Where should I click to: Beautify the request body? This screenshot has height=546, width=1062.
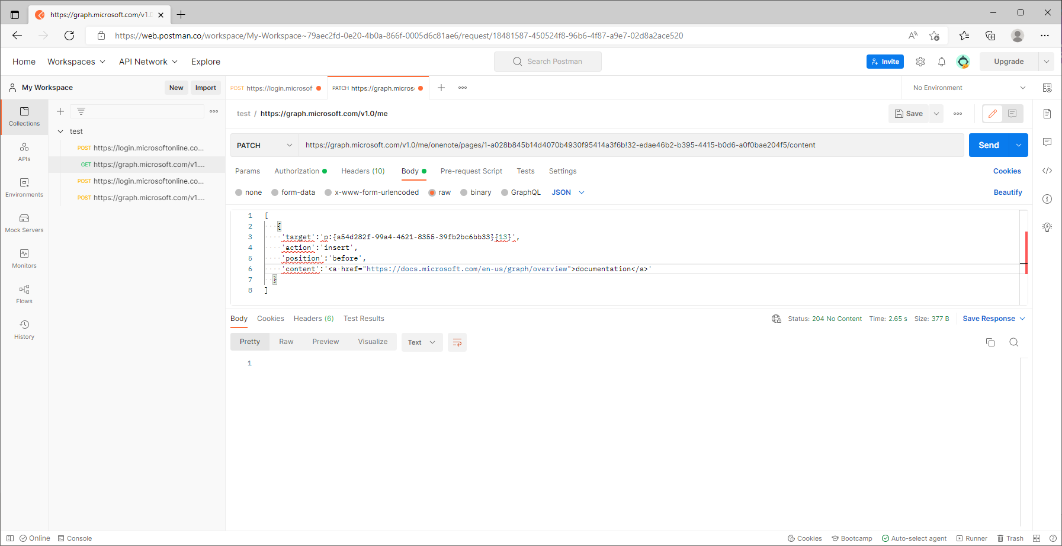click(1008, 192)
